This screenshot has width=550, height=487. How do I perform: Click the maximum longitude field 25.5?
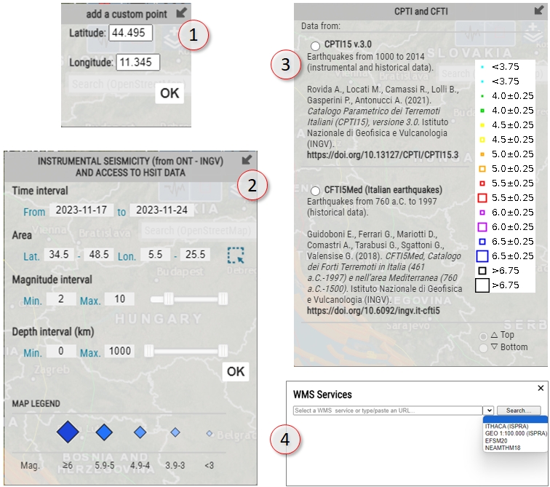pos(196,254)
